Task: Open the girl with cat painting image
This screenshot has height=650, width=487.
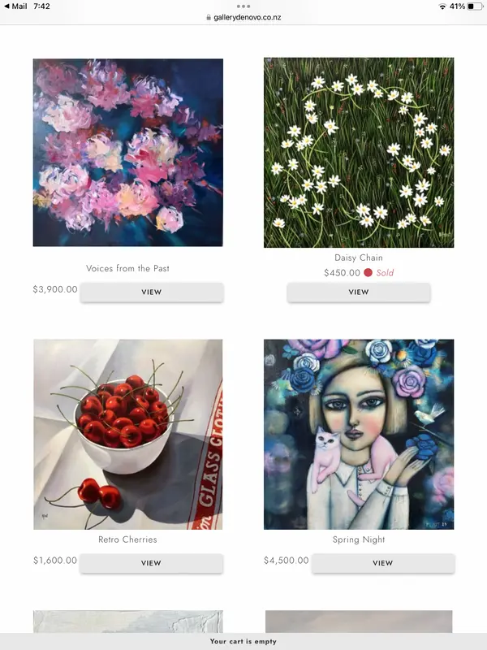Action: 359,435
